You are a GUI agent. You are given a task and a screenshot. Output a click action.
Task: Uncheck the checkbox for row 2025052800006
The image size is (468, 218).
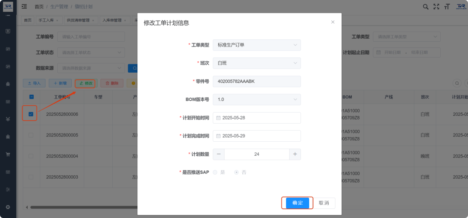[x=31, y=114]
